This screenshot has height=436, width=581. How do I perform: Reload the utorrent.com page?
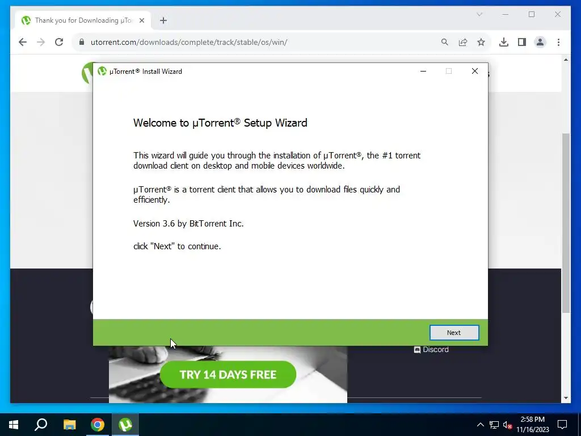59,42
